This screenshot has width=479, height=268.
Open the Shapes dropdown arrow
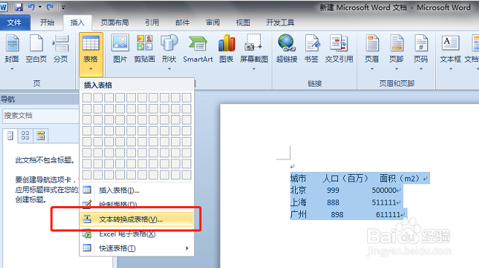click(169, 69)
